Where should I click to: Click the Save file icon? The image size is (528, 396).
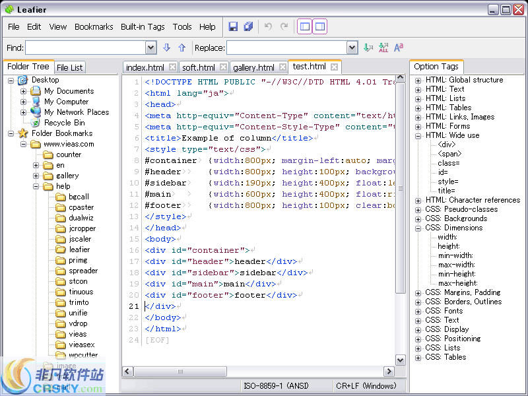pos(234,26)
